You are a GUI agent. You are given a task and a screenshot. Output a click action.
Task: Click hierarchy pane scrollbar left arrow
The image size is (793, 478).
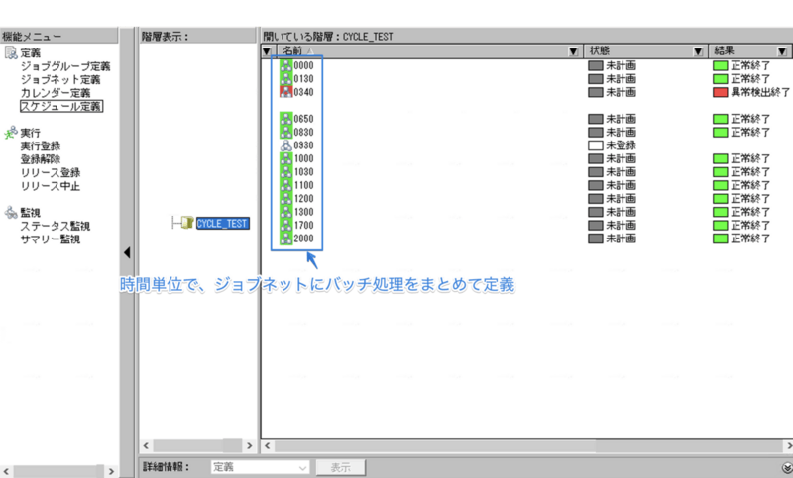146,445
